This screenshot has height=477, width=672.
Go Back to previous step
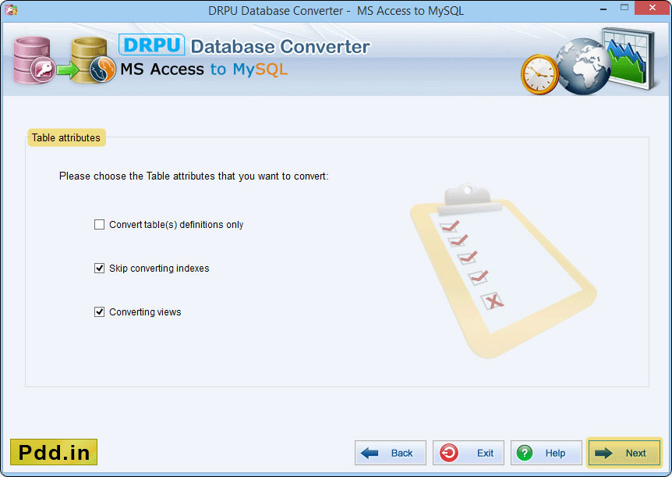coord(391,453)
